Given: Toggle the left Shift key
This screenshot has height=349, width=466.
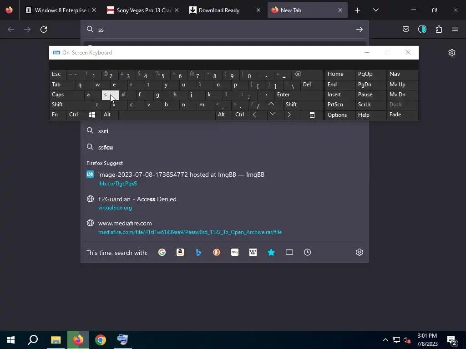Looking at the screenshot, I should pos(71,105).
